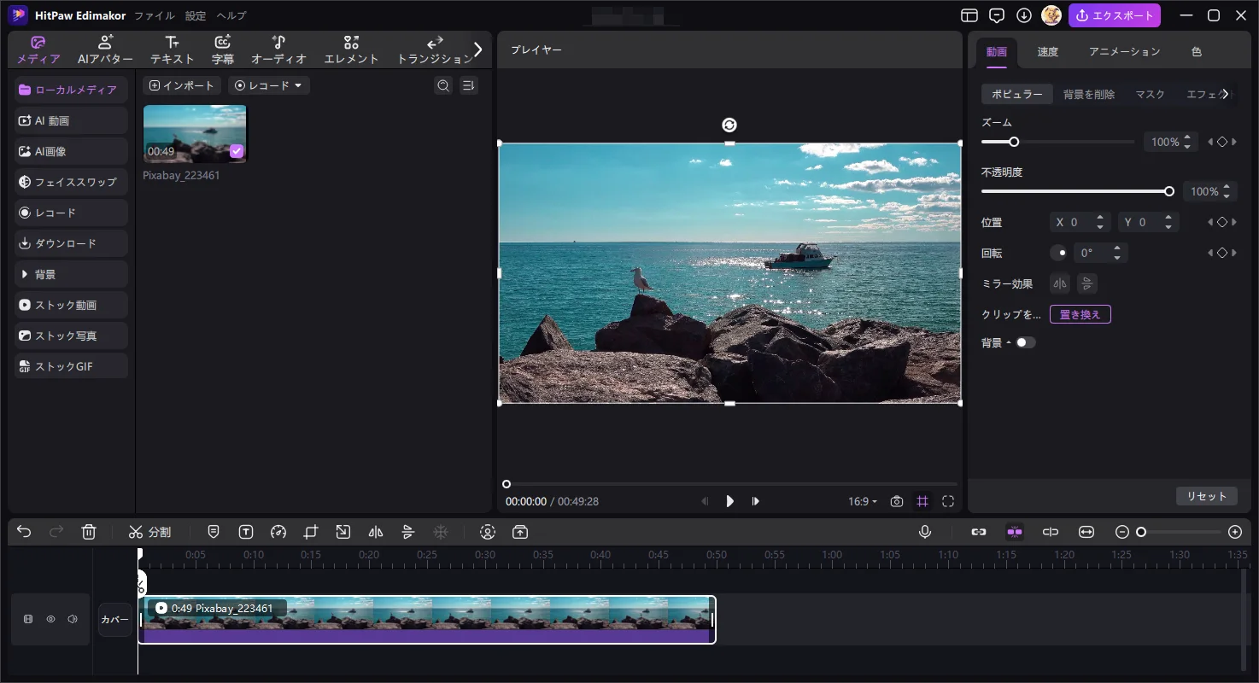Screen dimensions: 1259x683
Task: Open the AIアバター tab
Action: [105, 50]
